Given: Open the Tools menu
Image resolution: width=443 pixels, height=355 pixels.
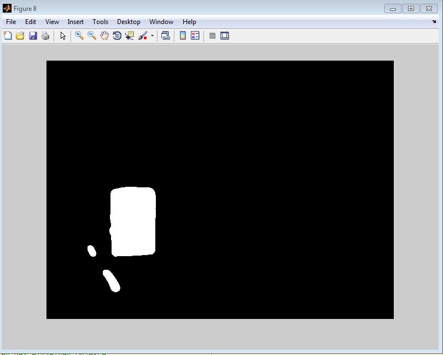Looking at the screenshot, I should click(x=100, y=22).
